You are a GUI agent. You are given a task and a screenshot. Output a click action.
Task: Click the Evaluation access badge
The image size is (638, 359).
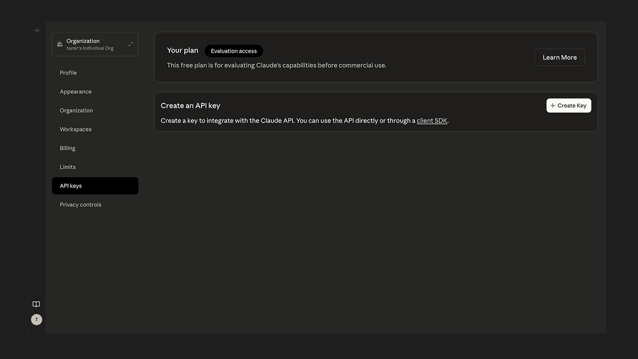pyautogui.click(x=233, y=51)
